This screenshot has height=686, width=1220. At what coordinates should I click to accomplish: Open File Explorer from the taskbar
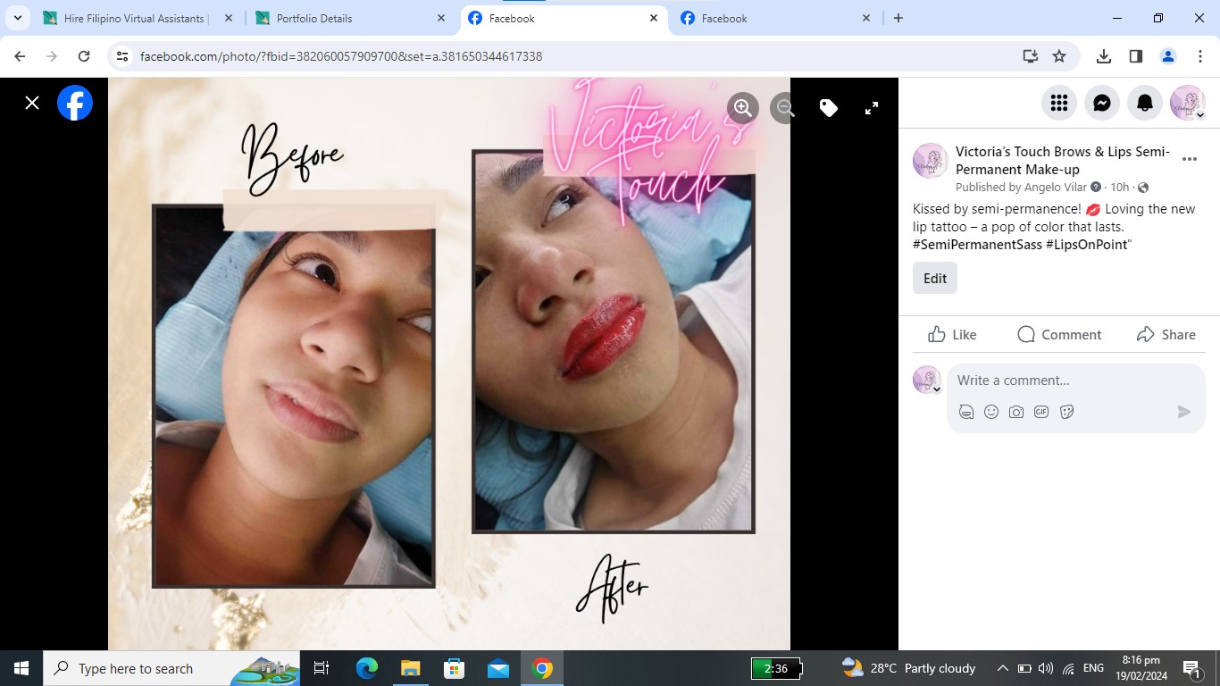(411, 668)
